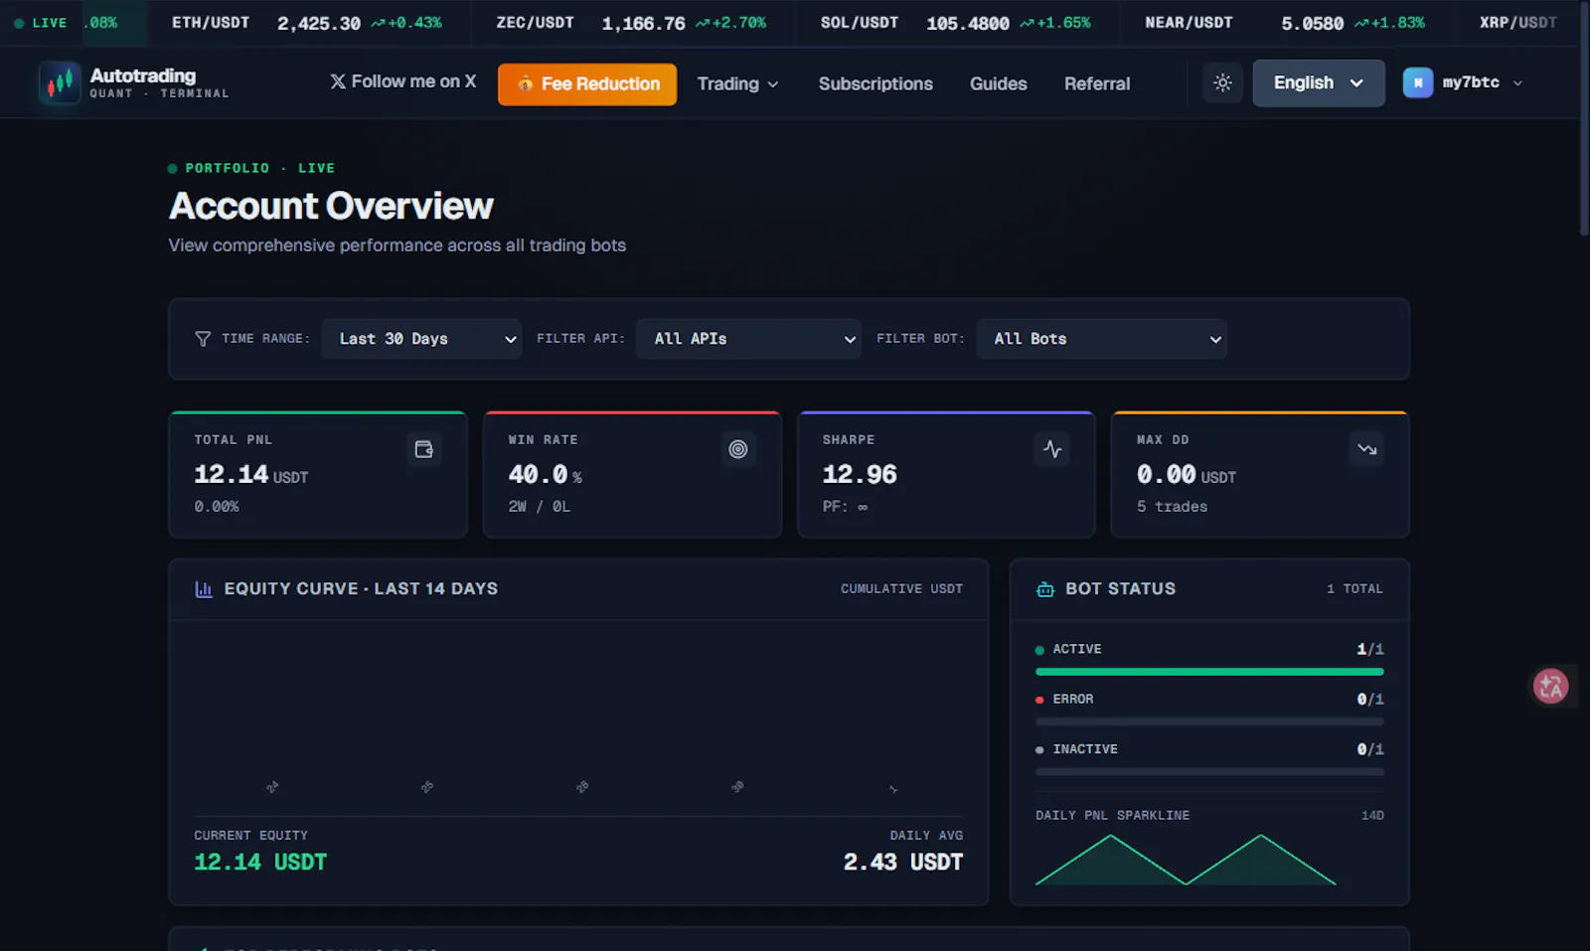Click the NEAR/USDT ticker in the top bar

point(1284,23)
